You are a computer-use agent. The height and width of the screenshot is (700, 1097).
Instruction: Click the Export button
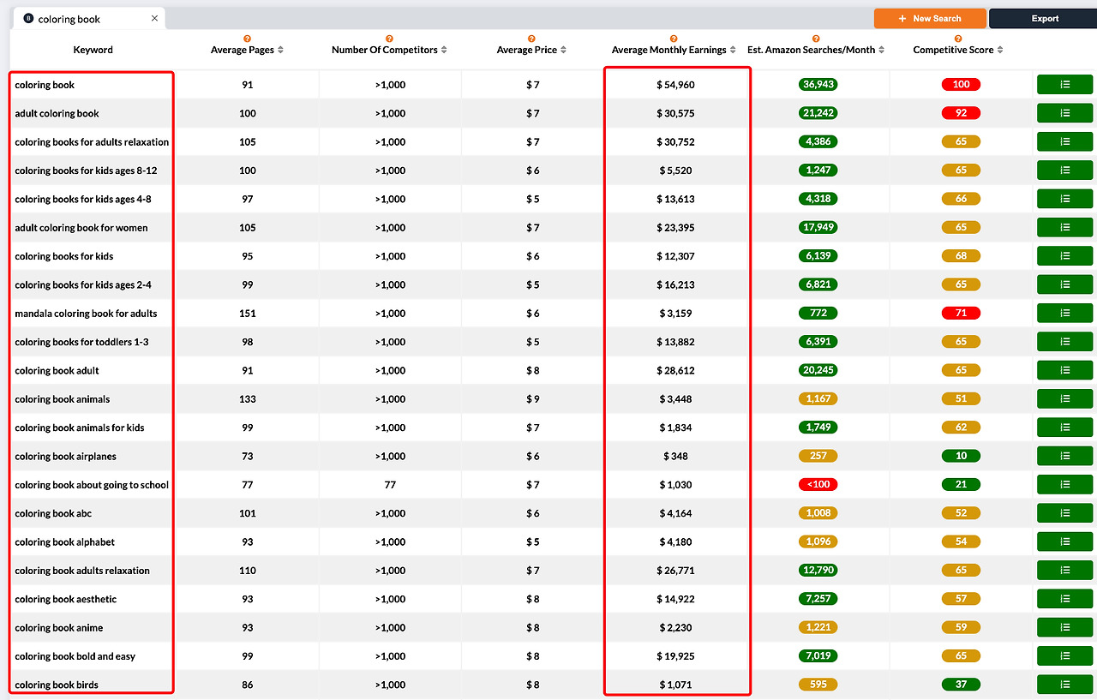[x=1043, y=19]
